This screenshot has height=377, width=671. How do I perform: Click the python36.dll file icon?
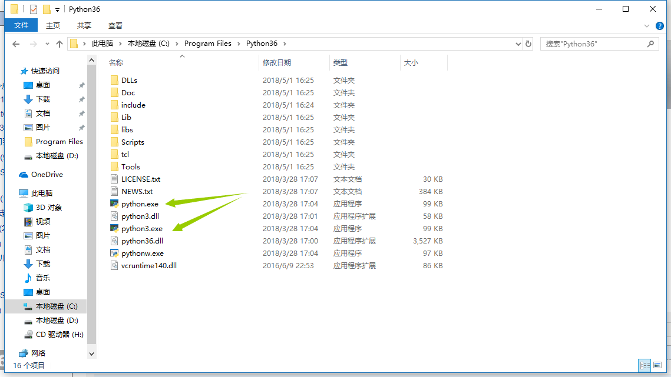[x=114, y=241]
